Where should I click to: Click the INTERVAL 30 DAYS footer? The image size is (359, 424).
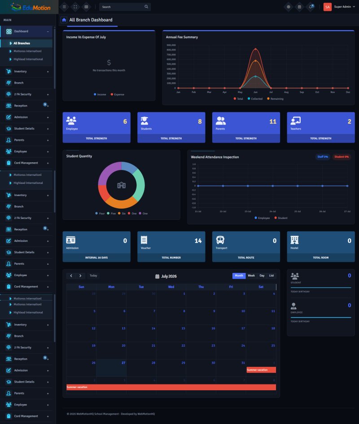pos(96,258)
